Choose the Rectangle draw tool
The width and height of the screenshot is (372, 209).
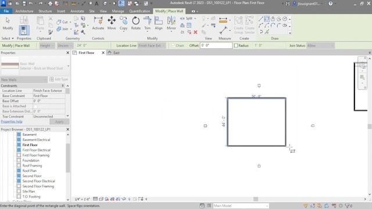coord(267,19)
